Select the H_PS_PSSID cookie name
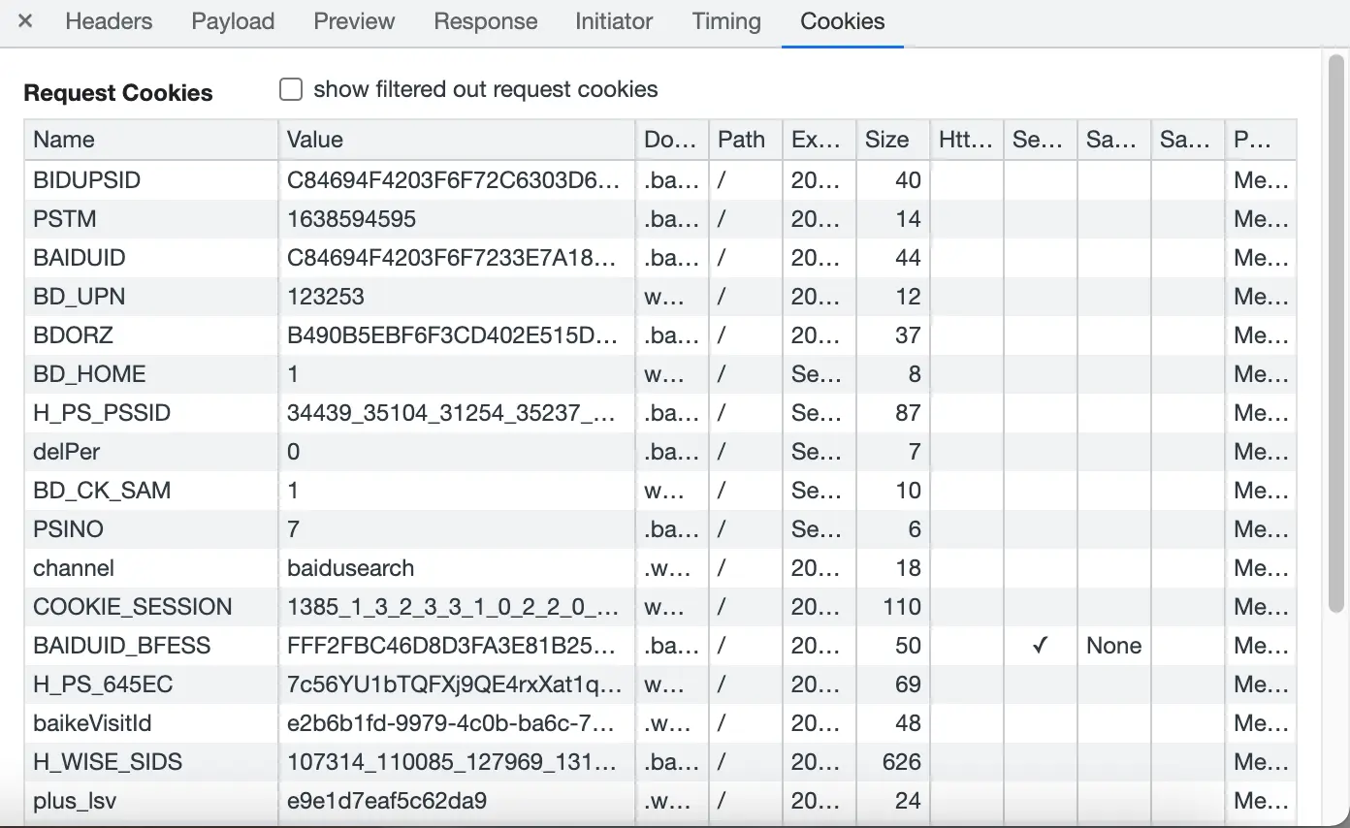The width and height of the screenshot is (1350, 828). pos(102,413)
